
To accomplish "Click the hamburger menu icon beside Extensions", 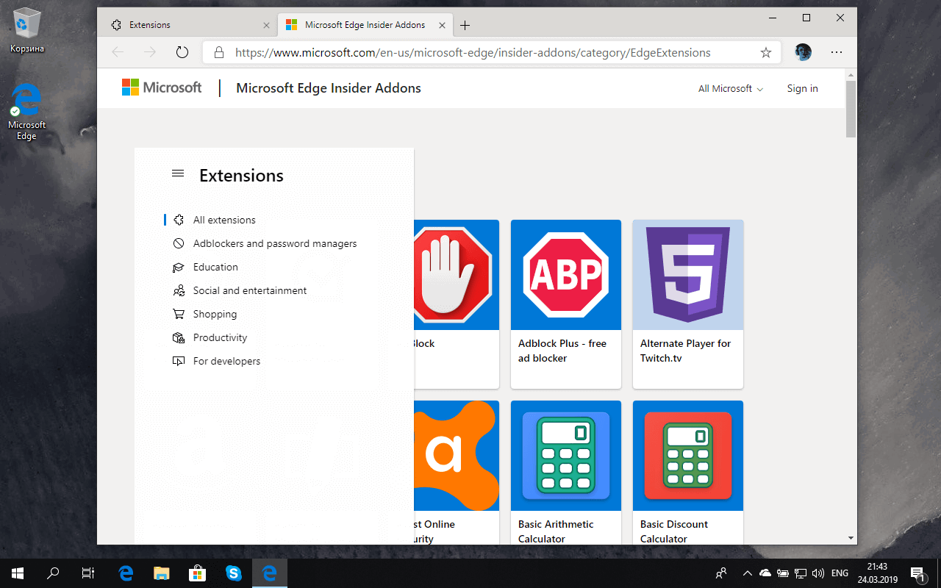I will tap(177, 173).
